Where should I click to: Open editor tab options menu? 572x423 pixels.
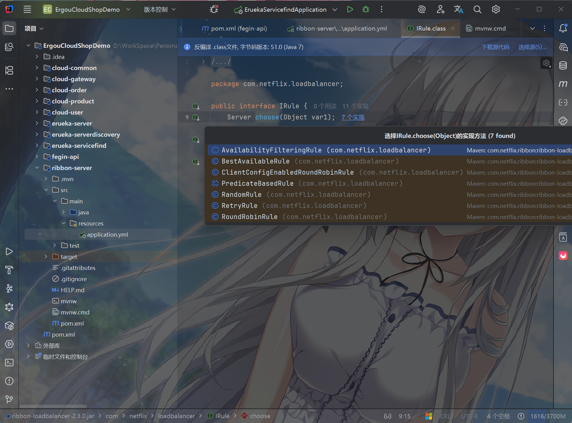[545, 28]
